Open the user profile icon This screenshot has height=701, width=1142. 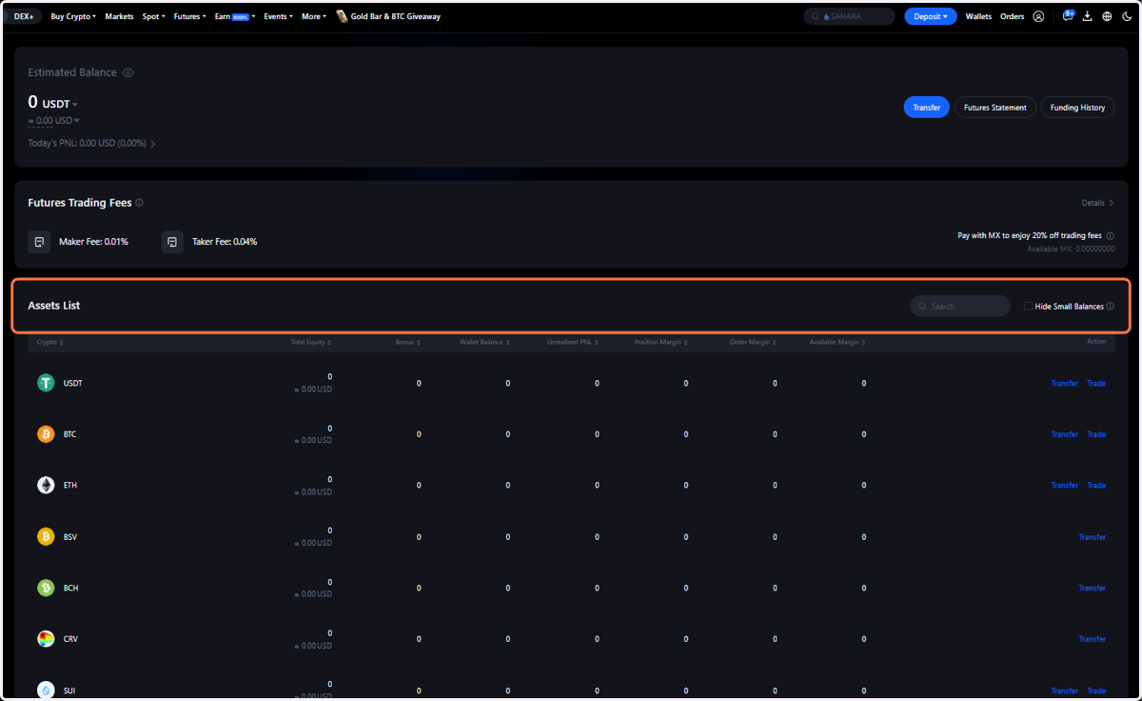(x=1038, y=16)
